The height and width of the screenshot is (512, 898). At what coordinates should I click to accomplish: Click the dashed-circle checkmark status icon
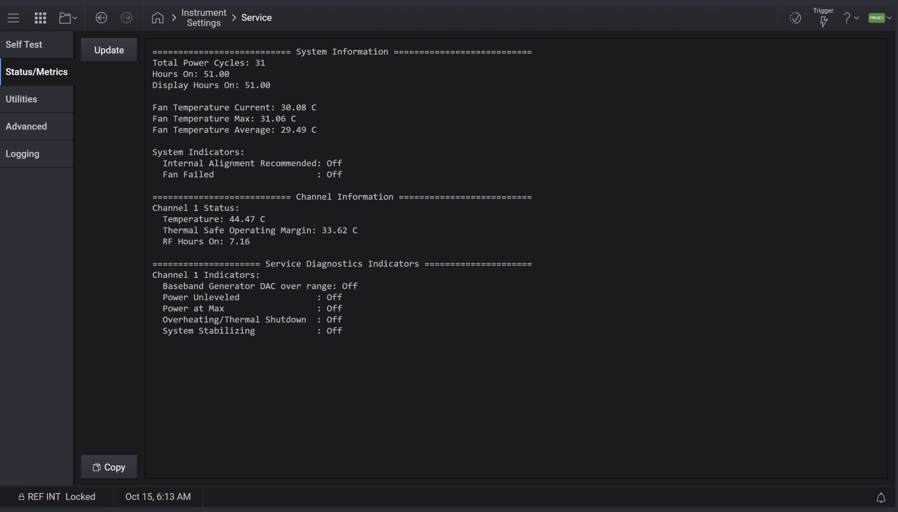pos(795,18)
